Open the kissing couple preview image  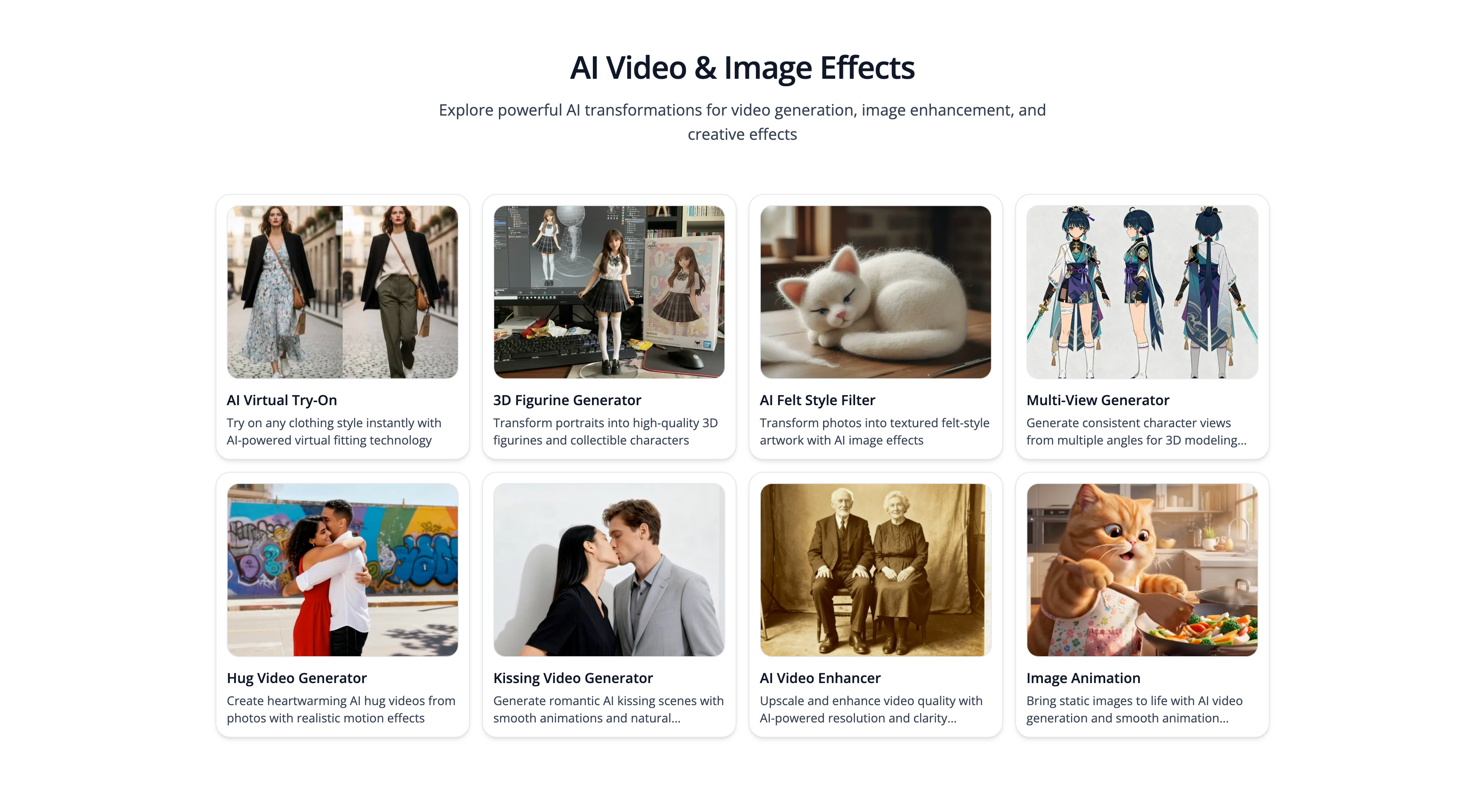(609, 570)
